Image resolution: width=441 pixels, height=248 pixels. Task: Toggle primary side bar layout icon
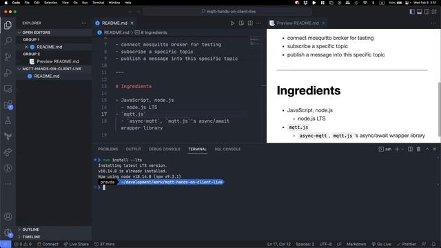pyautogui.click(x=412, y=12)
